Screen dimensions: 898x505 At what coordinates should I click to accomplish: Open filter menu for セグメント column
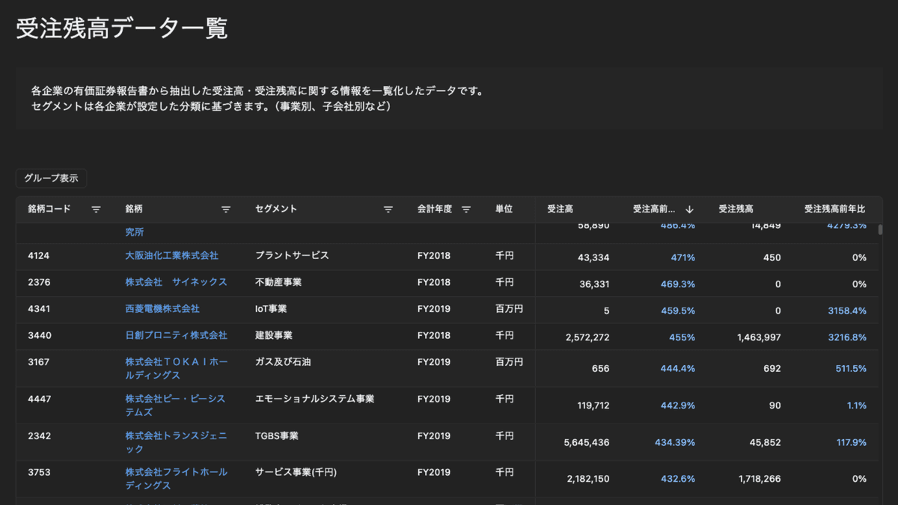click(x=388, y=209)
